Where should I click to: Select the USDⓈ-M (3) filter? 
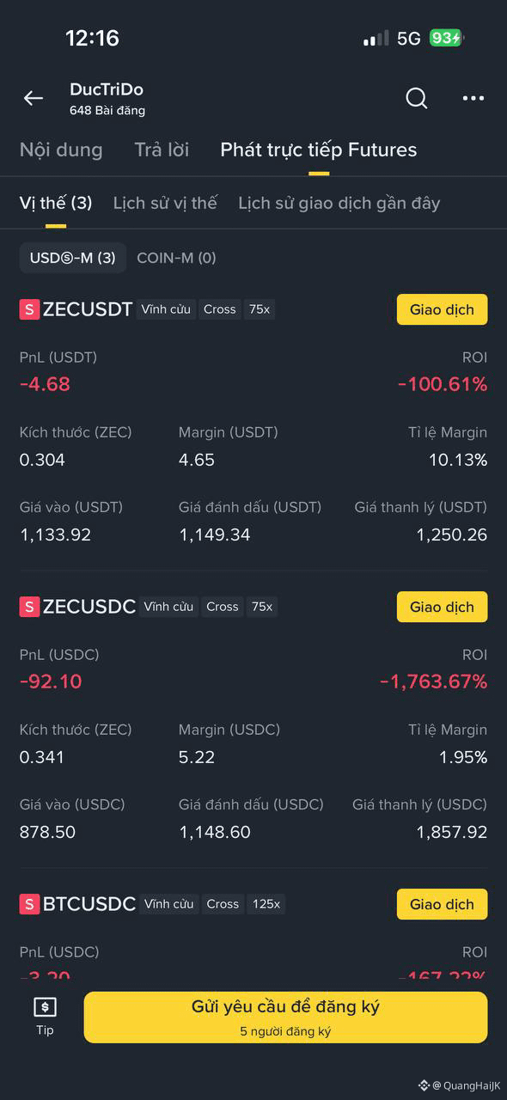[73, 258]
